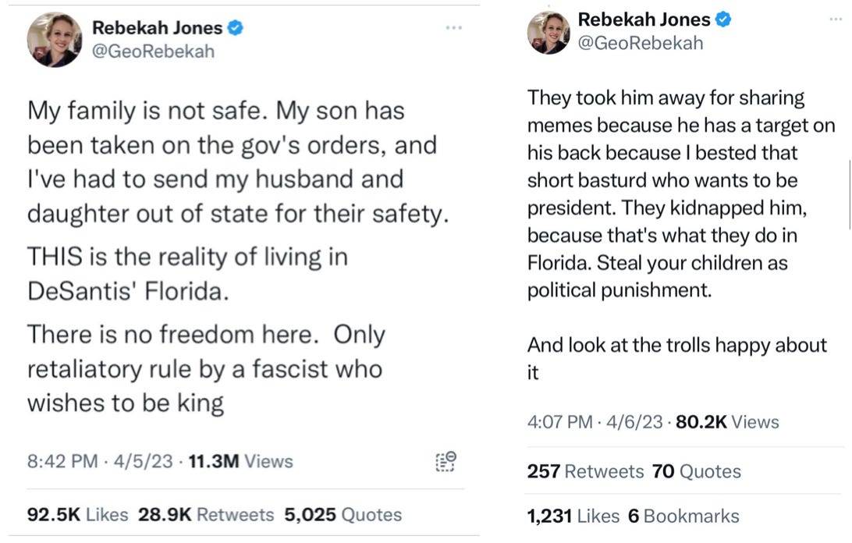Screen dimensions: 852x543
Task: Click the icon beside 11.3M Views
Action: tap(445, 461)
